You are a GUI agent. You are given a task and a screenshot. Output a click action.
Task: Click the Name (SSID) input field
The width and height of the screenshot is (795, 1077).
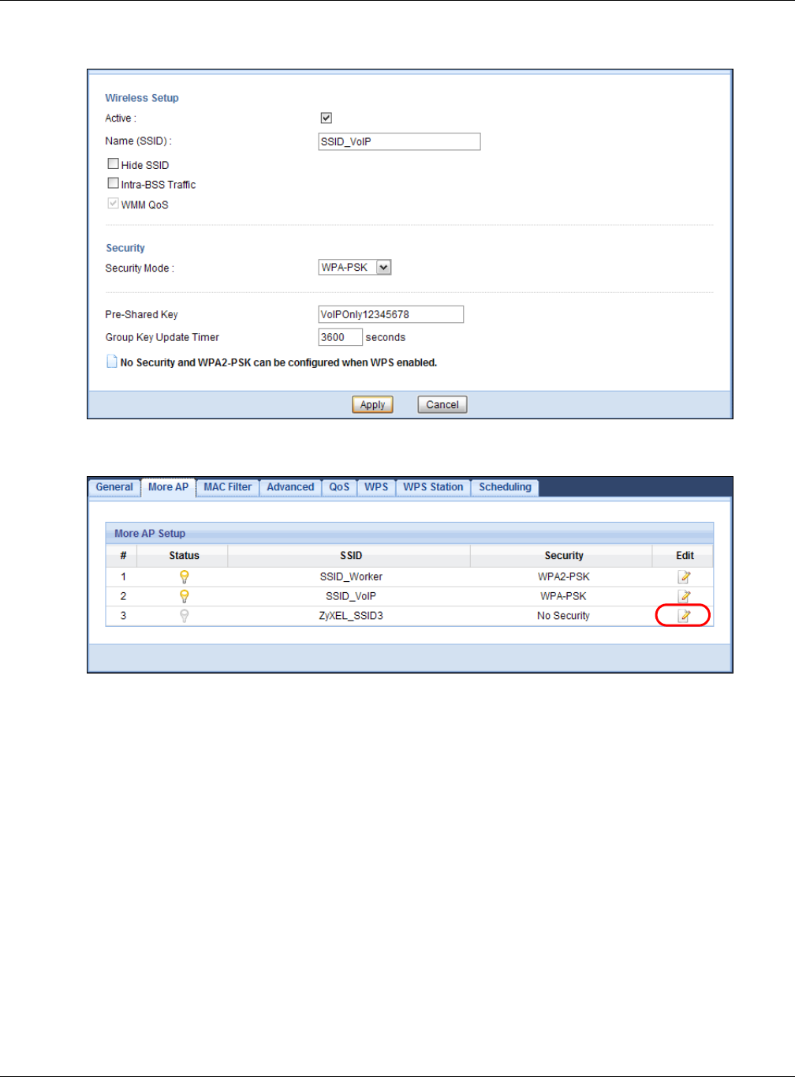click(399, 141)
